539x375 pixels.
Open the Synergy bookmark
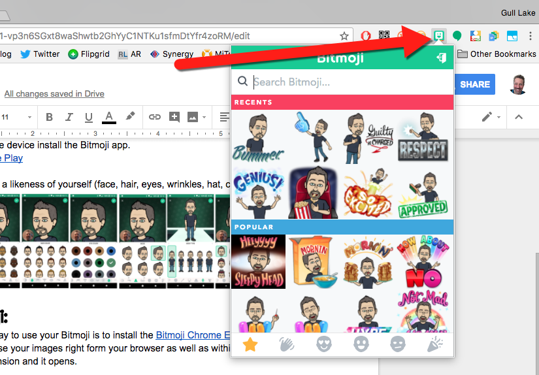(172, 54)
